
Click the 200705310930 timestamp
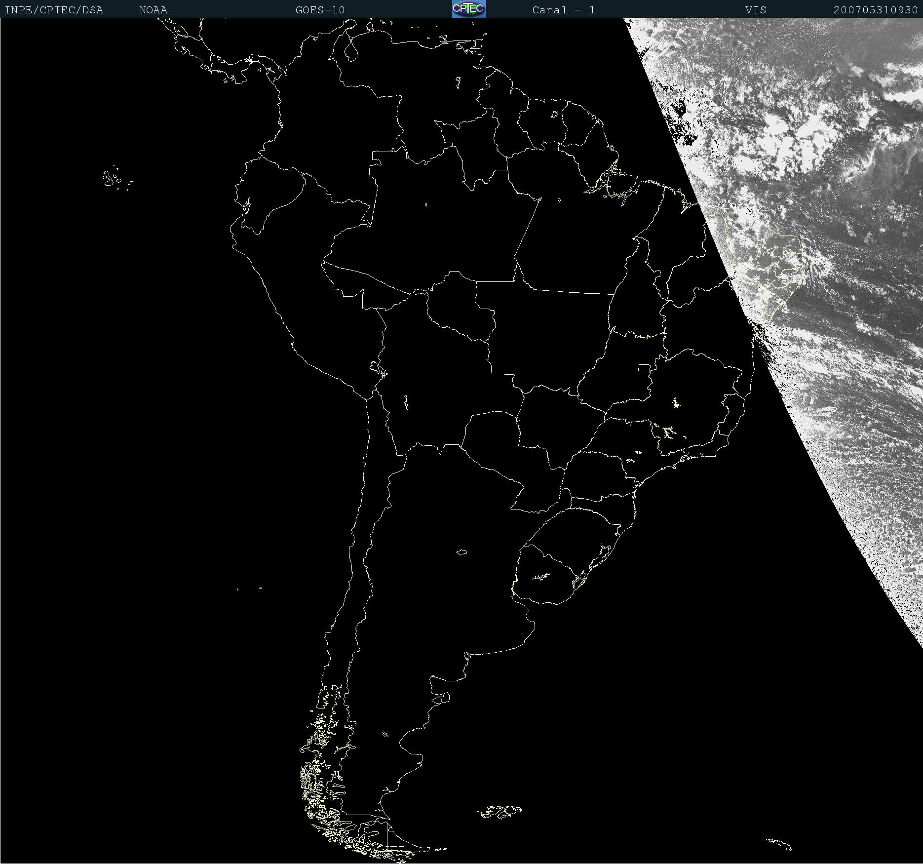[876, 10]
